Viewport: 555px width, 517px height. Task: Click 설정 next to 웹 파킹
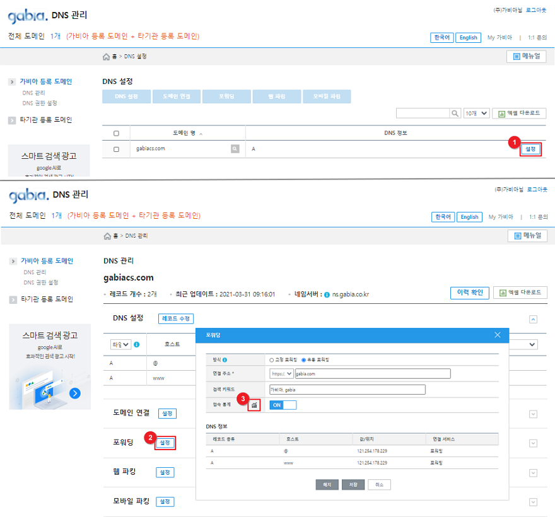point(165,472)
